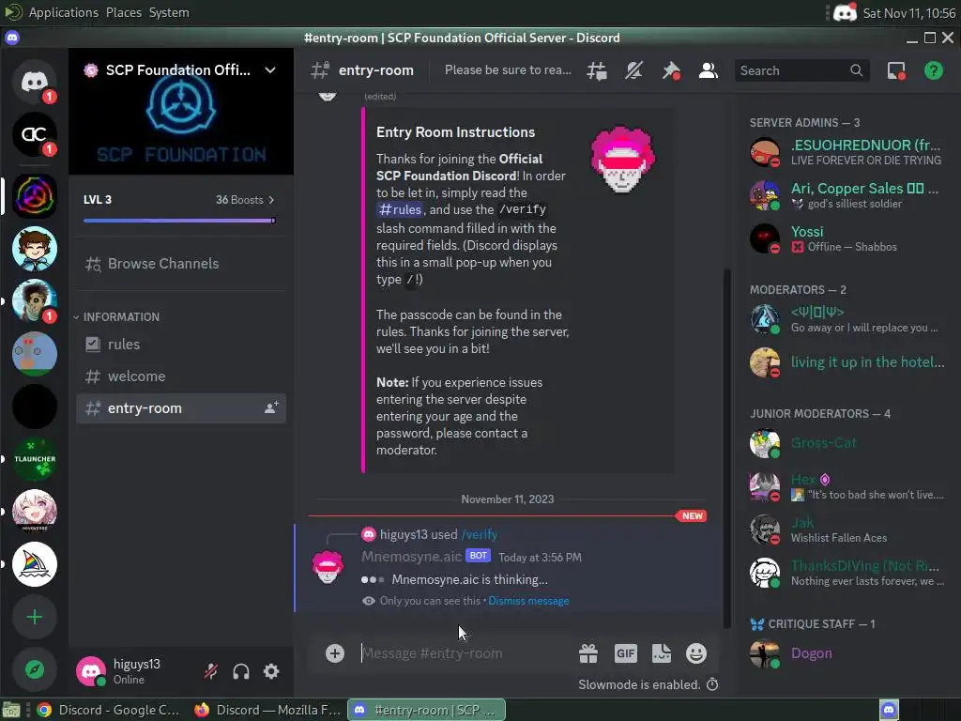
Task: Open Jak member profile
Action: pyautogui.click(x=847, y=529)
